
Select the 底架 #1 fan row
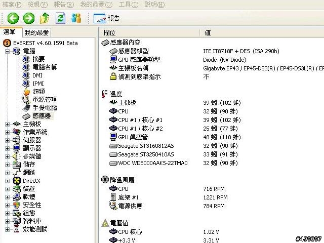point(212,197)
